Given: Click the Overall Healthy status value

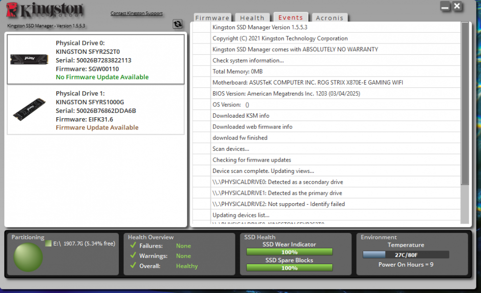Looking at the screenshot, I should pos(187,266).
